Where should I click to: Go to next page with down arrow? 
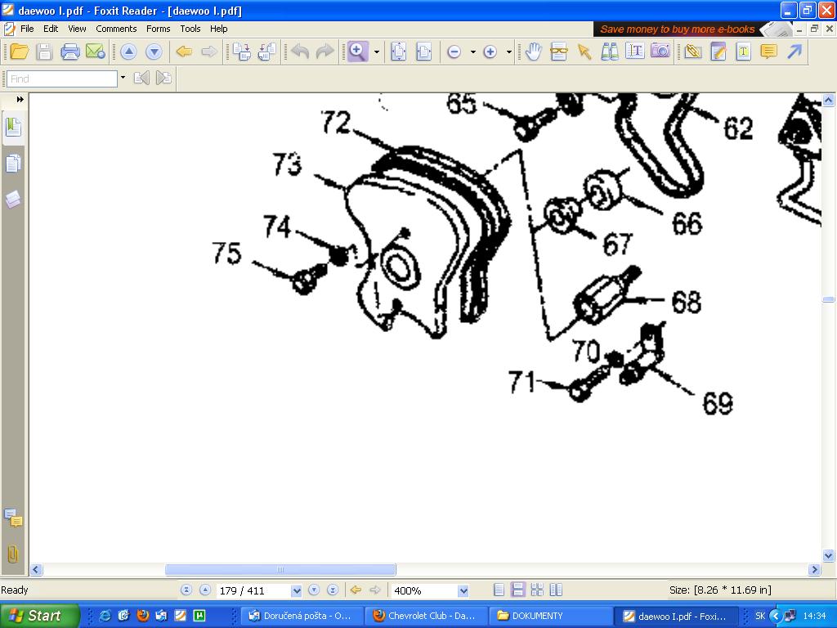(x=154, y=52)
